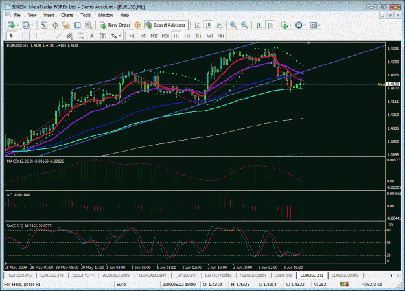Open the Insert menu
The width and height of the screenshot is (405, 291).
49,15
